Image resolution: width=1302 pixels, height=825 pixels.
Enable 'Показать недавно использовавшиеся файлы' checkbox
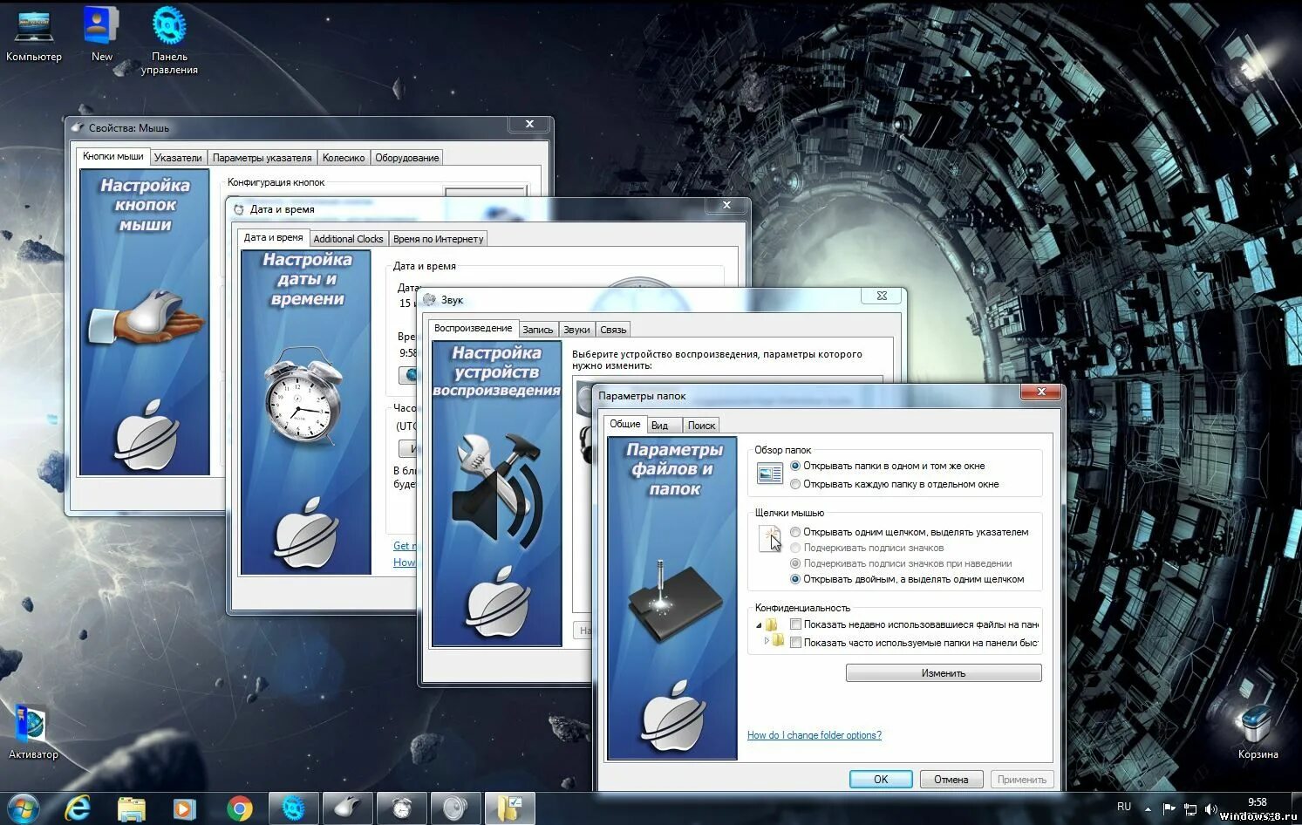795,624
